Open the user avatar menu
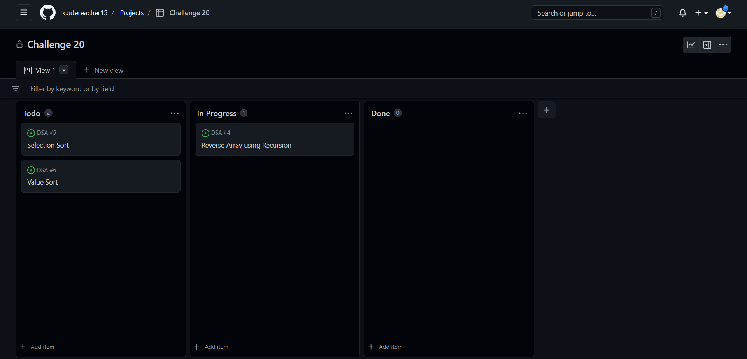The height and width of the screenshot is (359, 747). pyautogui.click(x=723, y=12)
